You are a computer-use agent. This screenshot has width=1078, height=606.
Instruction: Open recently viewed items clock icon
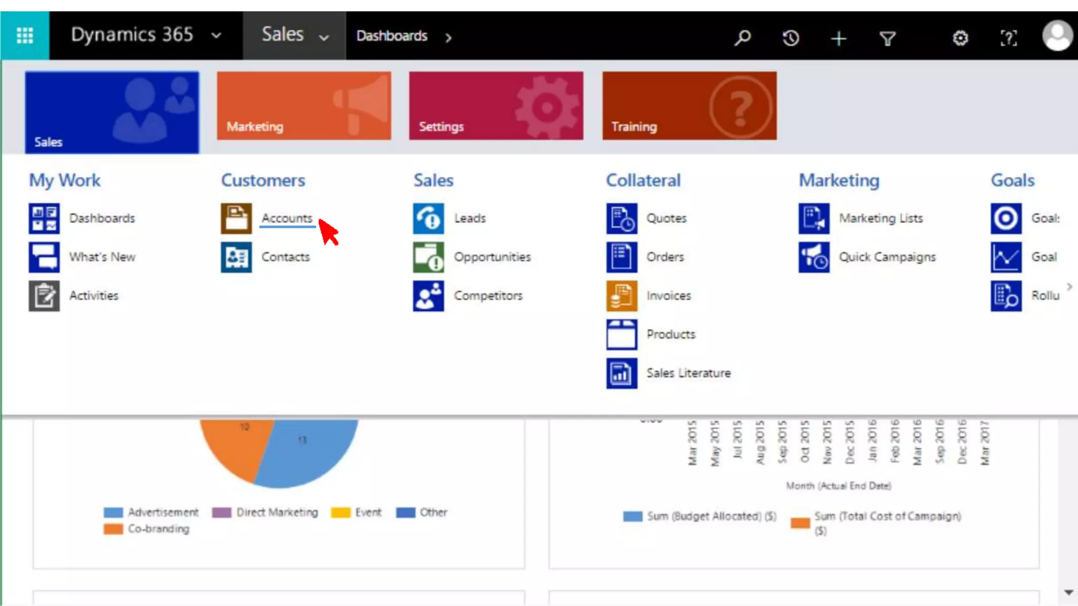pos(791,37)
